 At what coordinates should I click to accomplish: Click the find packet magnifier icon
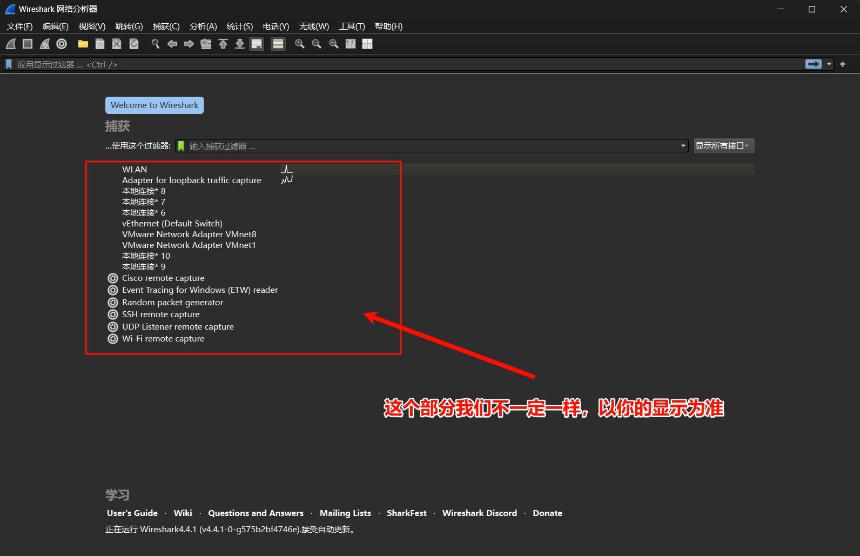[x=156, y=44]
